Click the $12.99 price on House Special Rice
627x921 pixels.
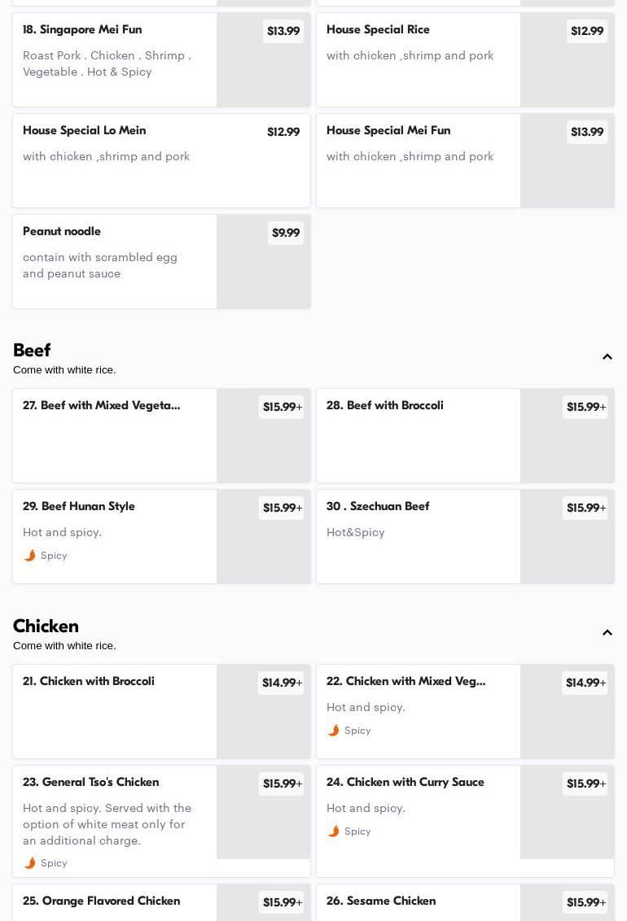click(x=586, y=31)
